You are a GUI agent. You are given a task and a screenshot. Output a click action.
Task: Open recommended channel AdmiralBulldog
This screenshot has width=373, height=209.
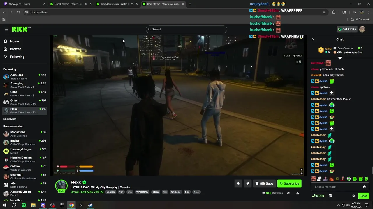[x=25, y=194]
